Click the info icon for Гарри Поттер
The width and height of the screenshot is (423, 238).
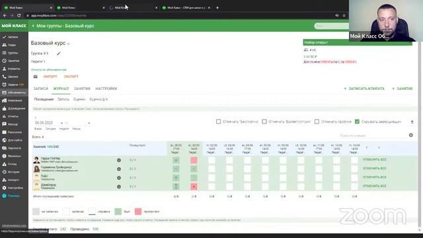tap(119, 160)
